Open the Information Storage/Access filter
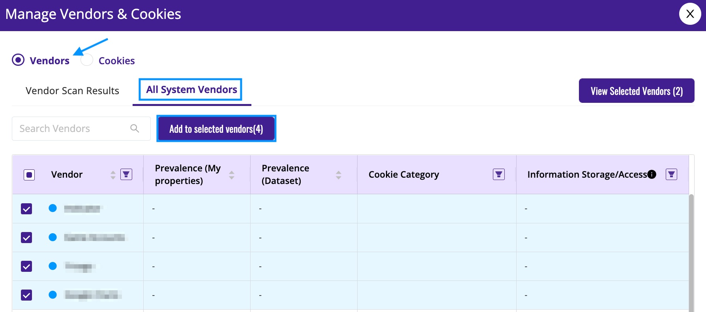The width and height of the screenshot is (706, 312). click(x=671, y=174)
